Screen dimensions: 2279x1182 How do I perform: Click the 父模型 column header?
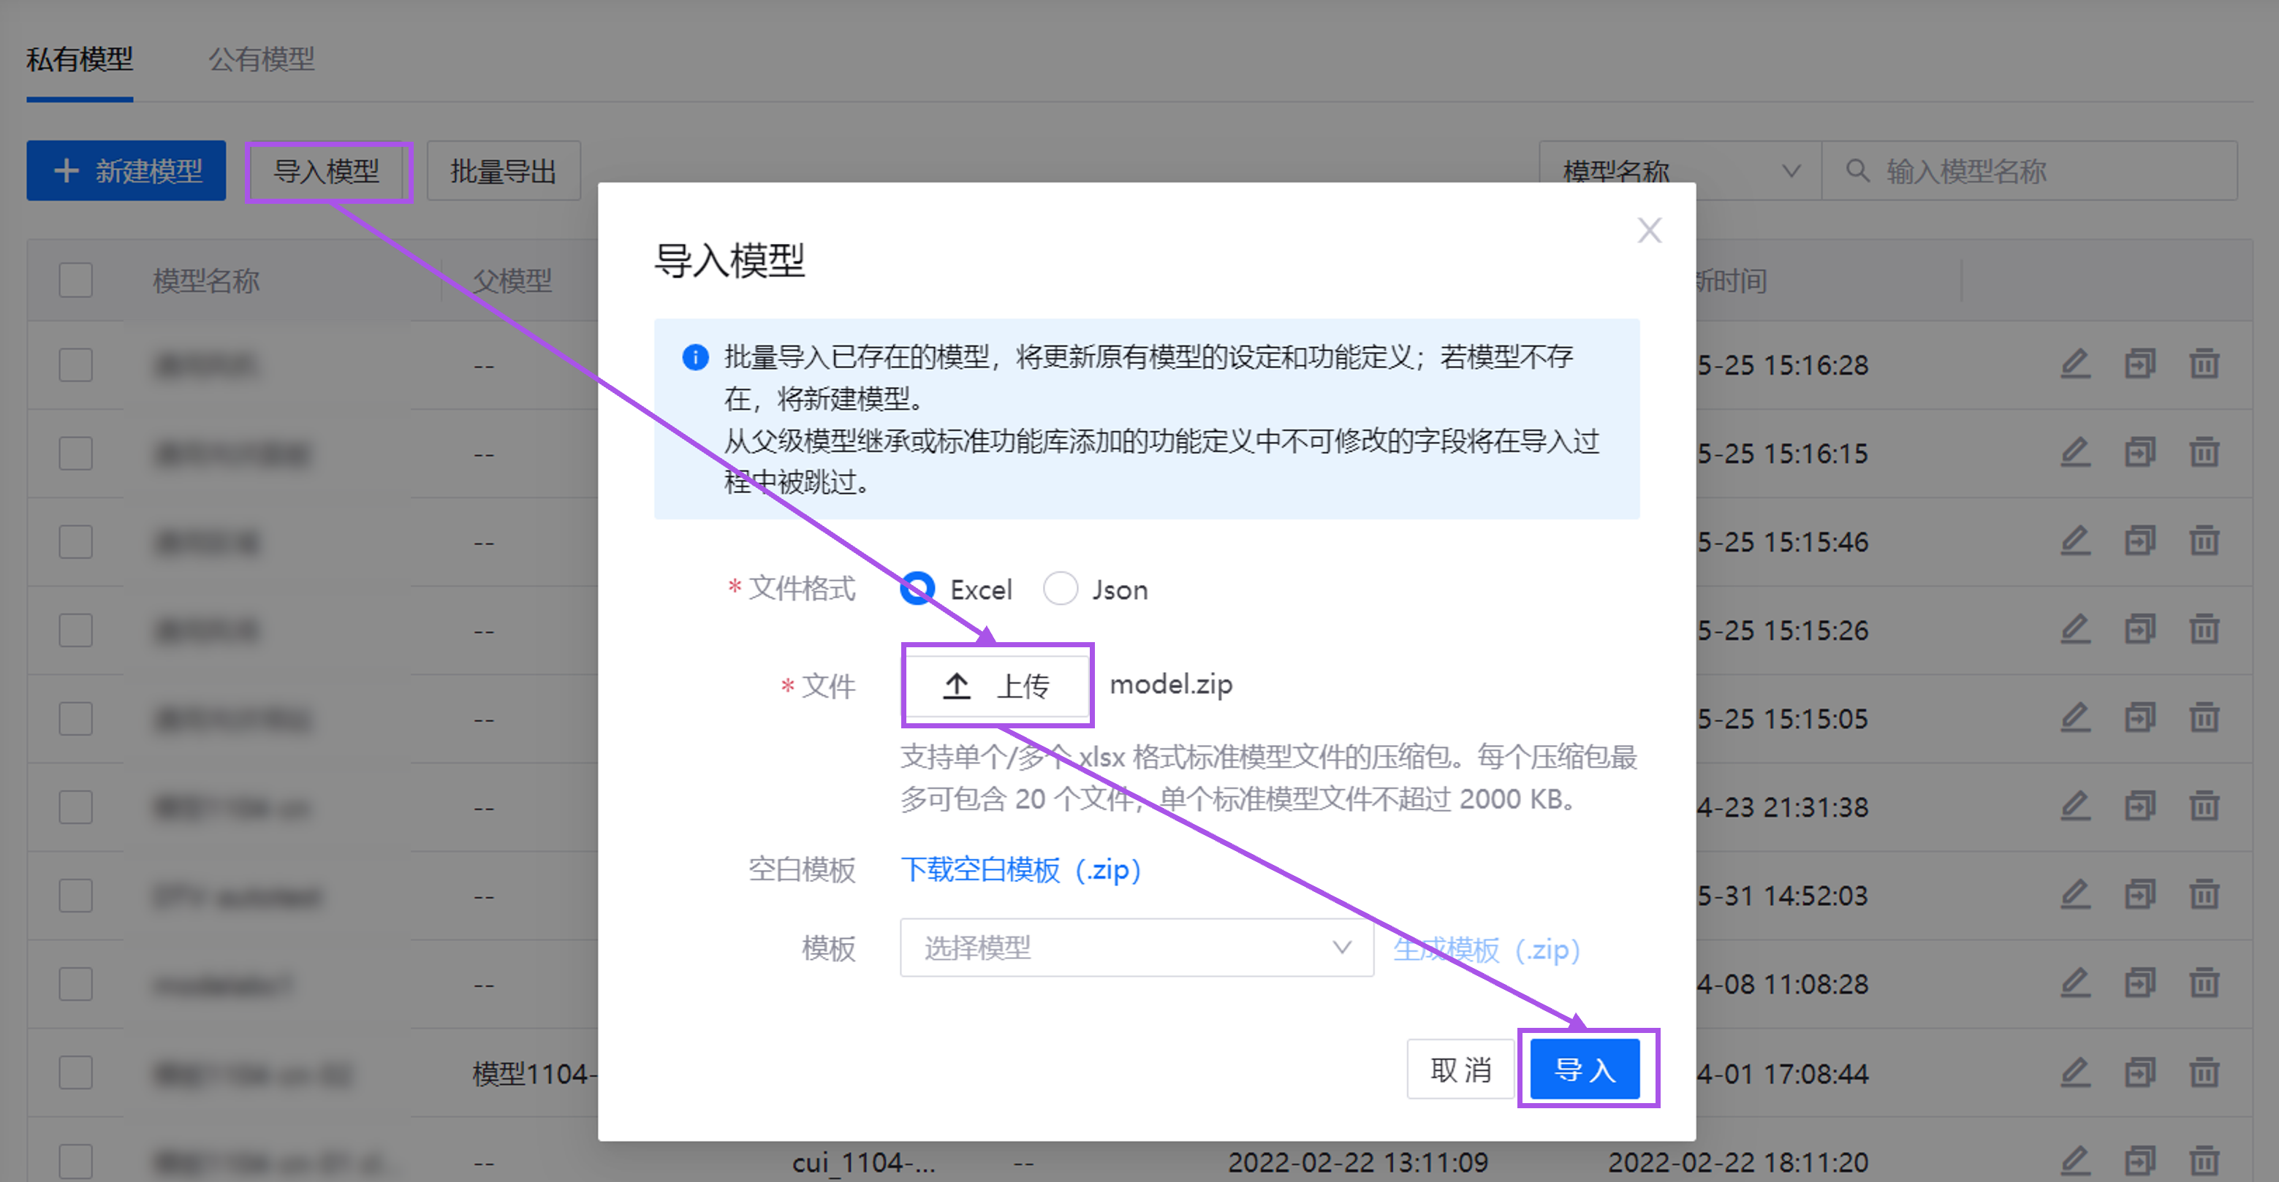[512, 281]
